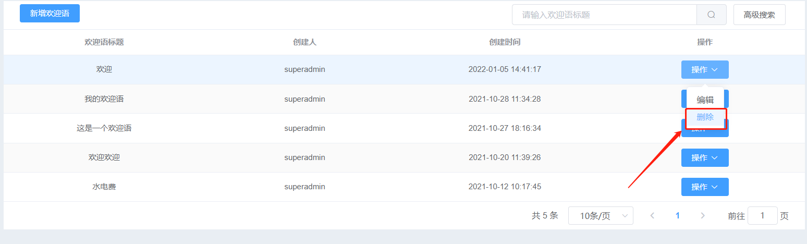Go to the next page arrow
Image resolution: width=807 pixels, height=244 pixels.
(x=703, y=215)
